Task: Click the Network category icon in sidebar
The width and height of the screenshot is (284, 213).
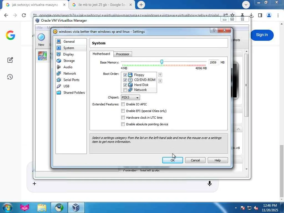Action: point(59,73)
